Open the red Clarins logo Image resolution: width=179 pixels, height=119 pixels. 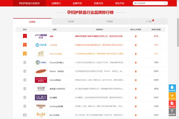click(41, 80)
